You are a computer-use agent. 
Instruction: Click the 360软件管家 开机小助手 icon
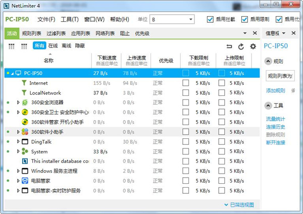coord(25,122)
